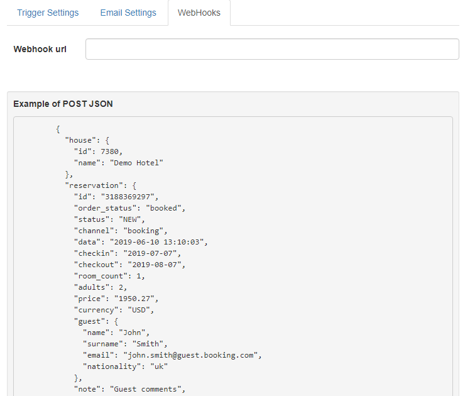Click the "house" key line in JSON
The height and width of the screenshot is (396, 470).
click(87, 140)
